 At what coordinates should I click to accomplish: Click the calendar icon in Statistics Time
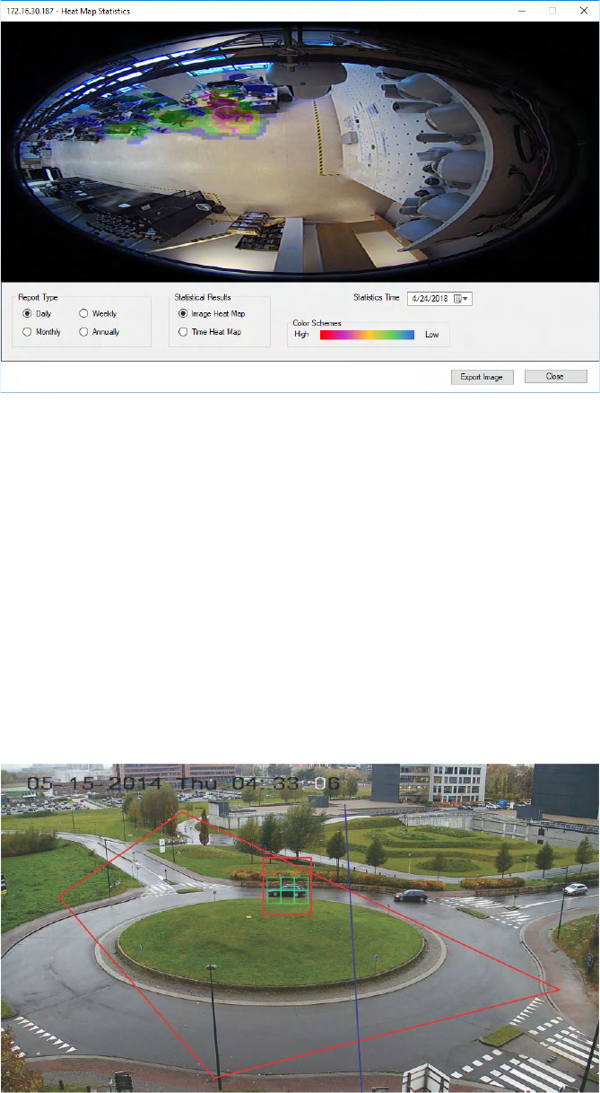(x=457, y=299)
